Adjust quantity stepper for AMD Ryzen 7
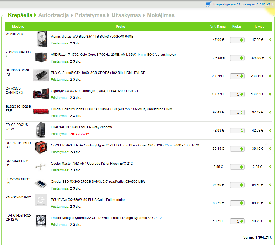Screen dimensions: 275x245 point(241,58)
